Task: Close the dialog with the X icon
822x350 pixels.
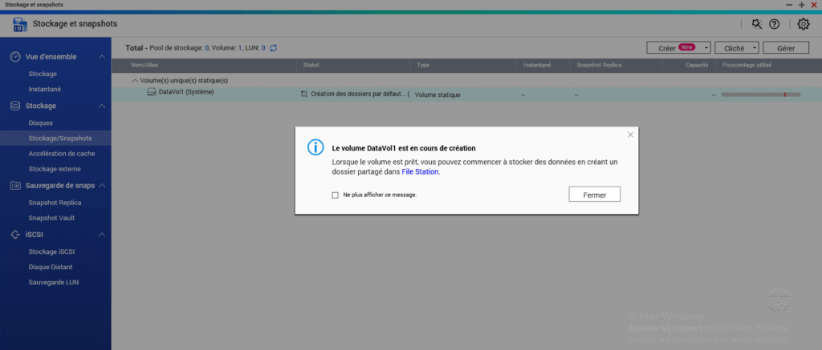Action: (x=630, y=135)
